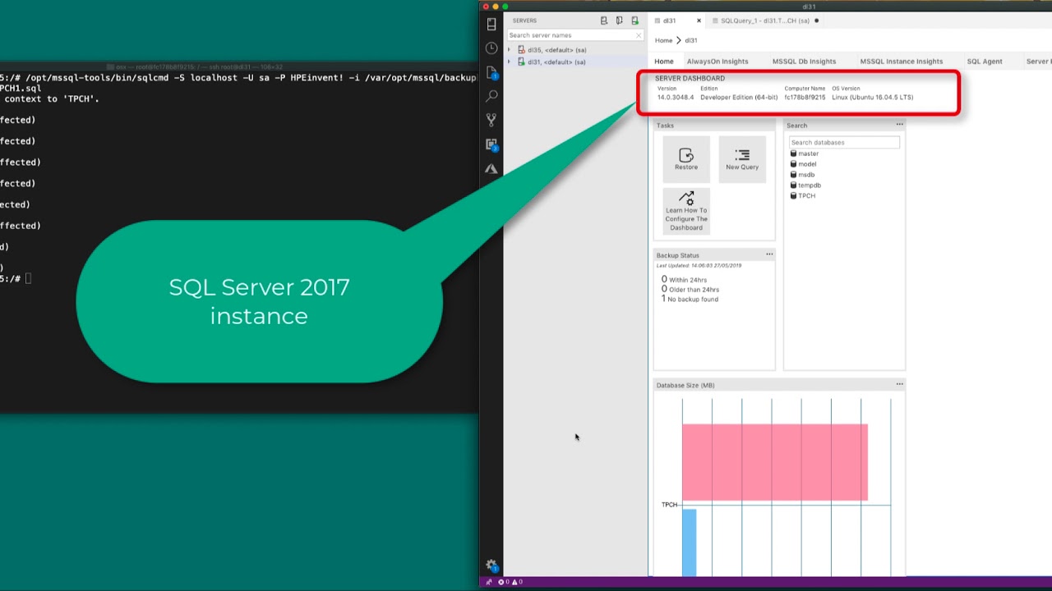Screen dimensions: 1052x591
Task: Click the blue TPCH bar in chart
Action: point(689,543)
